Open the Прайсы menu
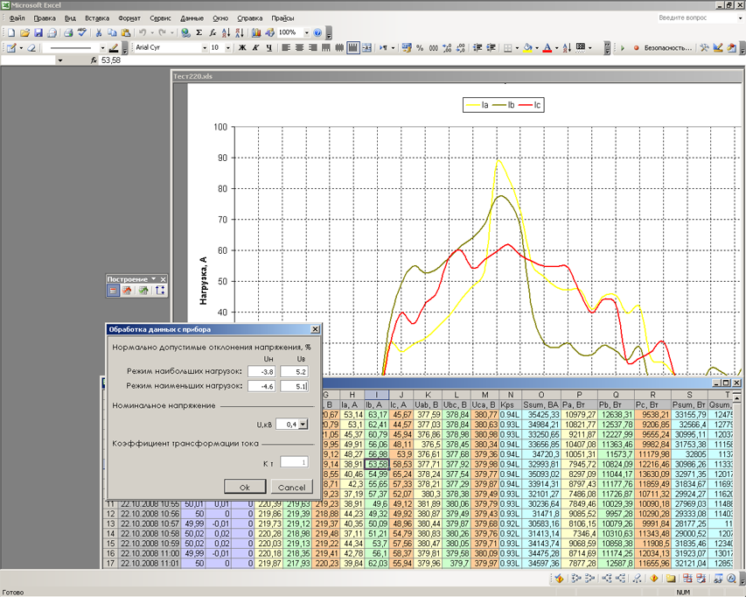This screenshot has height=597, width=746. (x=282, y=18)
